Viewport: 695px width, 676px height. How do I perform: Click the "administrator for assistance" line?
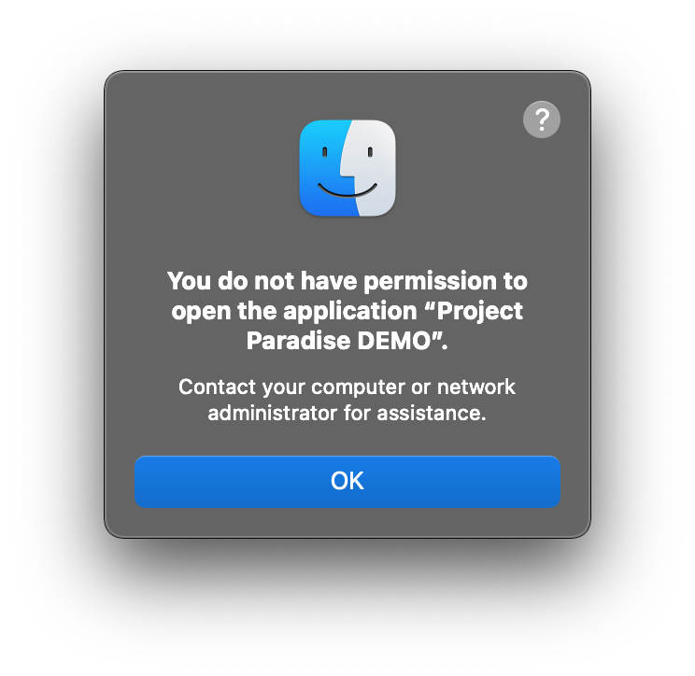347,413
